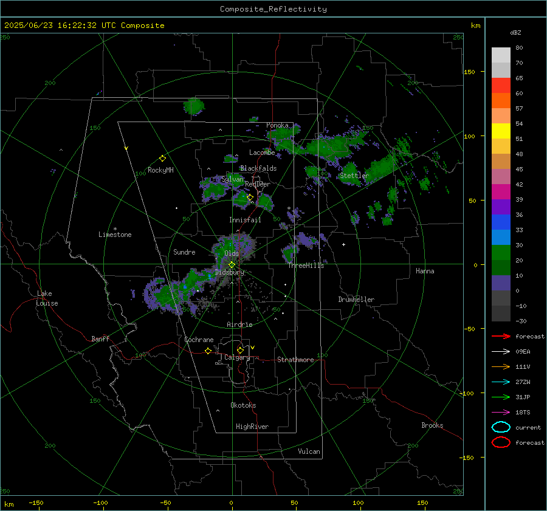The height and width of the screenshot is (511, 547).
Task: Click the magenta 18TS arrow icon
Action: (501, 413)
